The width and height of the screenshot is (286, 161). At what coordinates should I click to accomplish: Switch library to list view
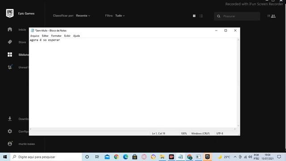201,16
